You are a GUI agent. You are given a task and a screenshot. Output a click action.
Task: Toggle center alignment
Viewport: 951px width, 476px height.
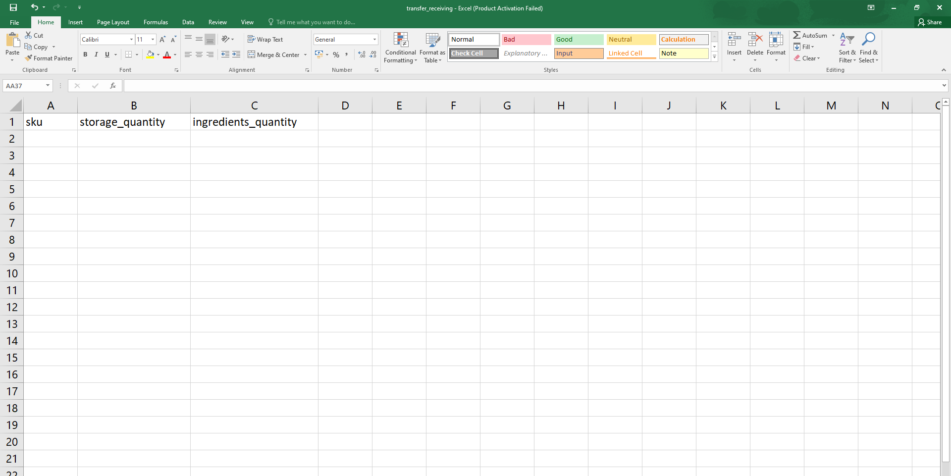tap(199, 54)
